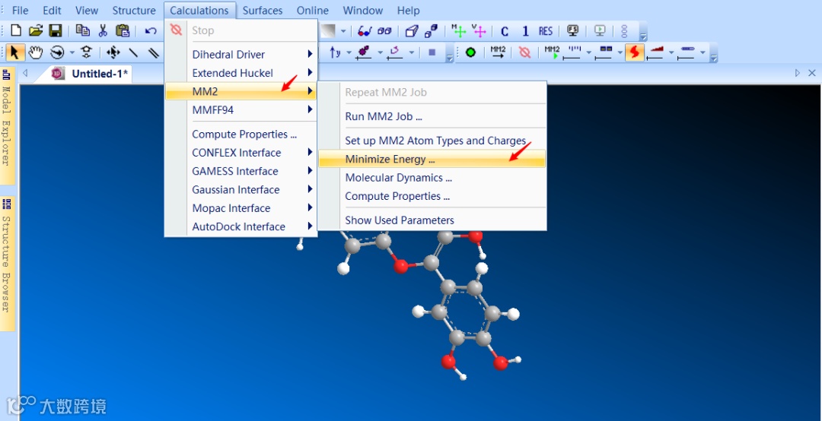
Task: Paste from clipboard using the Paste icon
Action: pos(123,31)
